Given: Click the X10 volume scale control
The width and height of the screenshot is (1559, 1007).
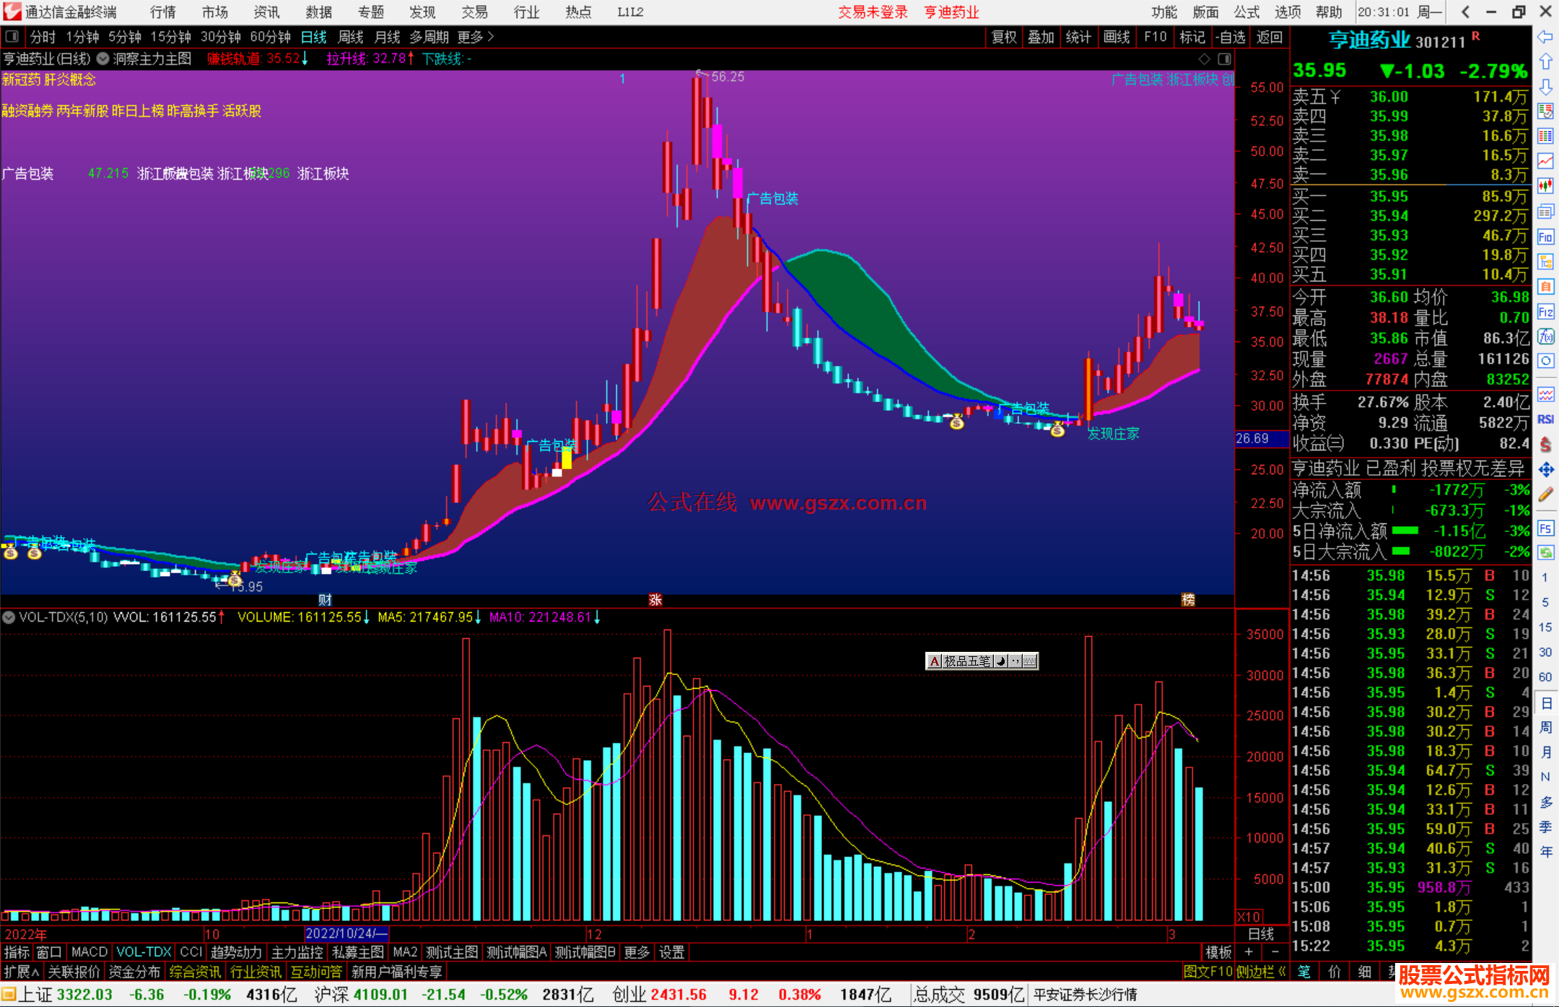Looking at the screenshot, I should 1249,917.
